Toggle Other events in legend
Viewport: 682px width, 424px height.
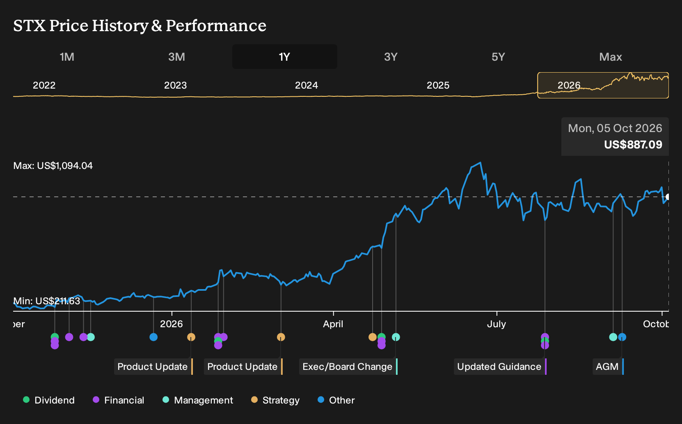click(x=336, y=400)
